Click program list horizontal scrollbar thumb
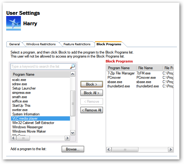The width and height of the screenshot is (184, 164). pos(23,138)
